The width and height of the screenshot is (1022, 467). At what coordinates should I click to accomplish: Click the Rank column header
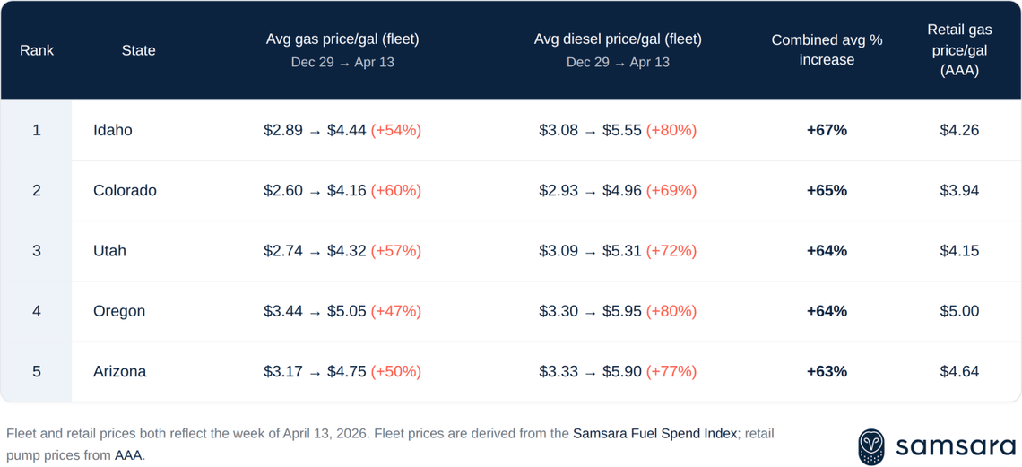pos(37,50)
